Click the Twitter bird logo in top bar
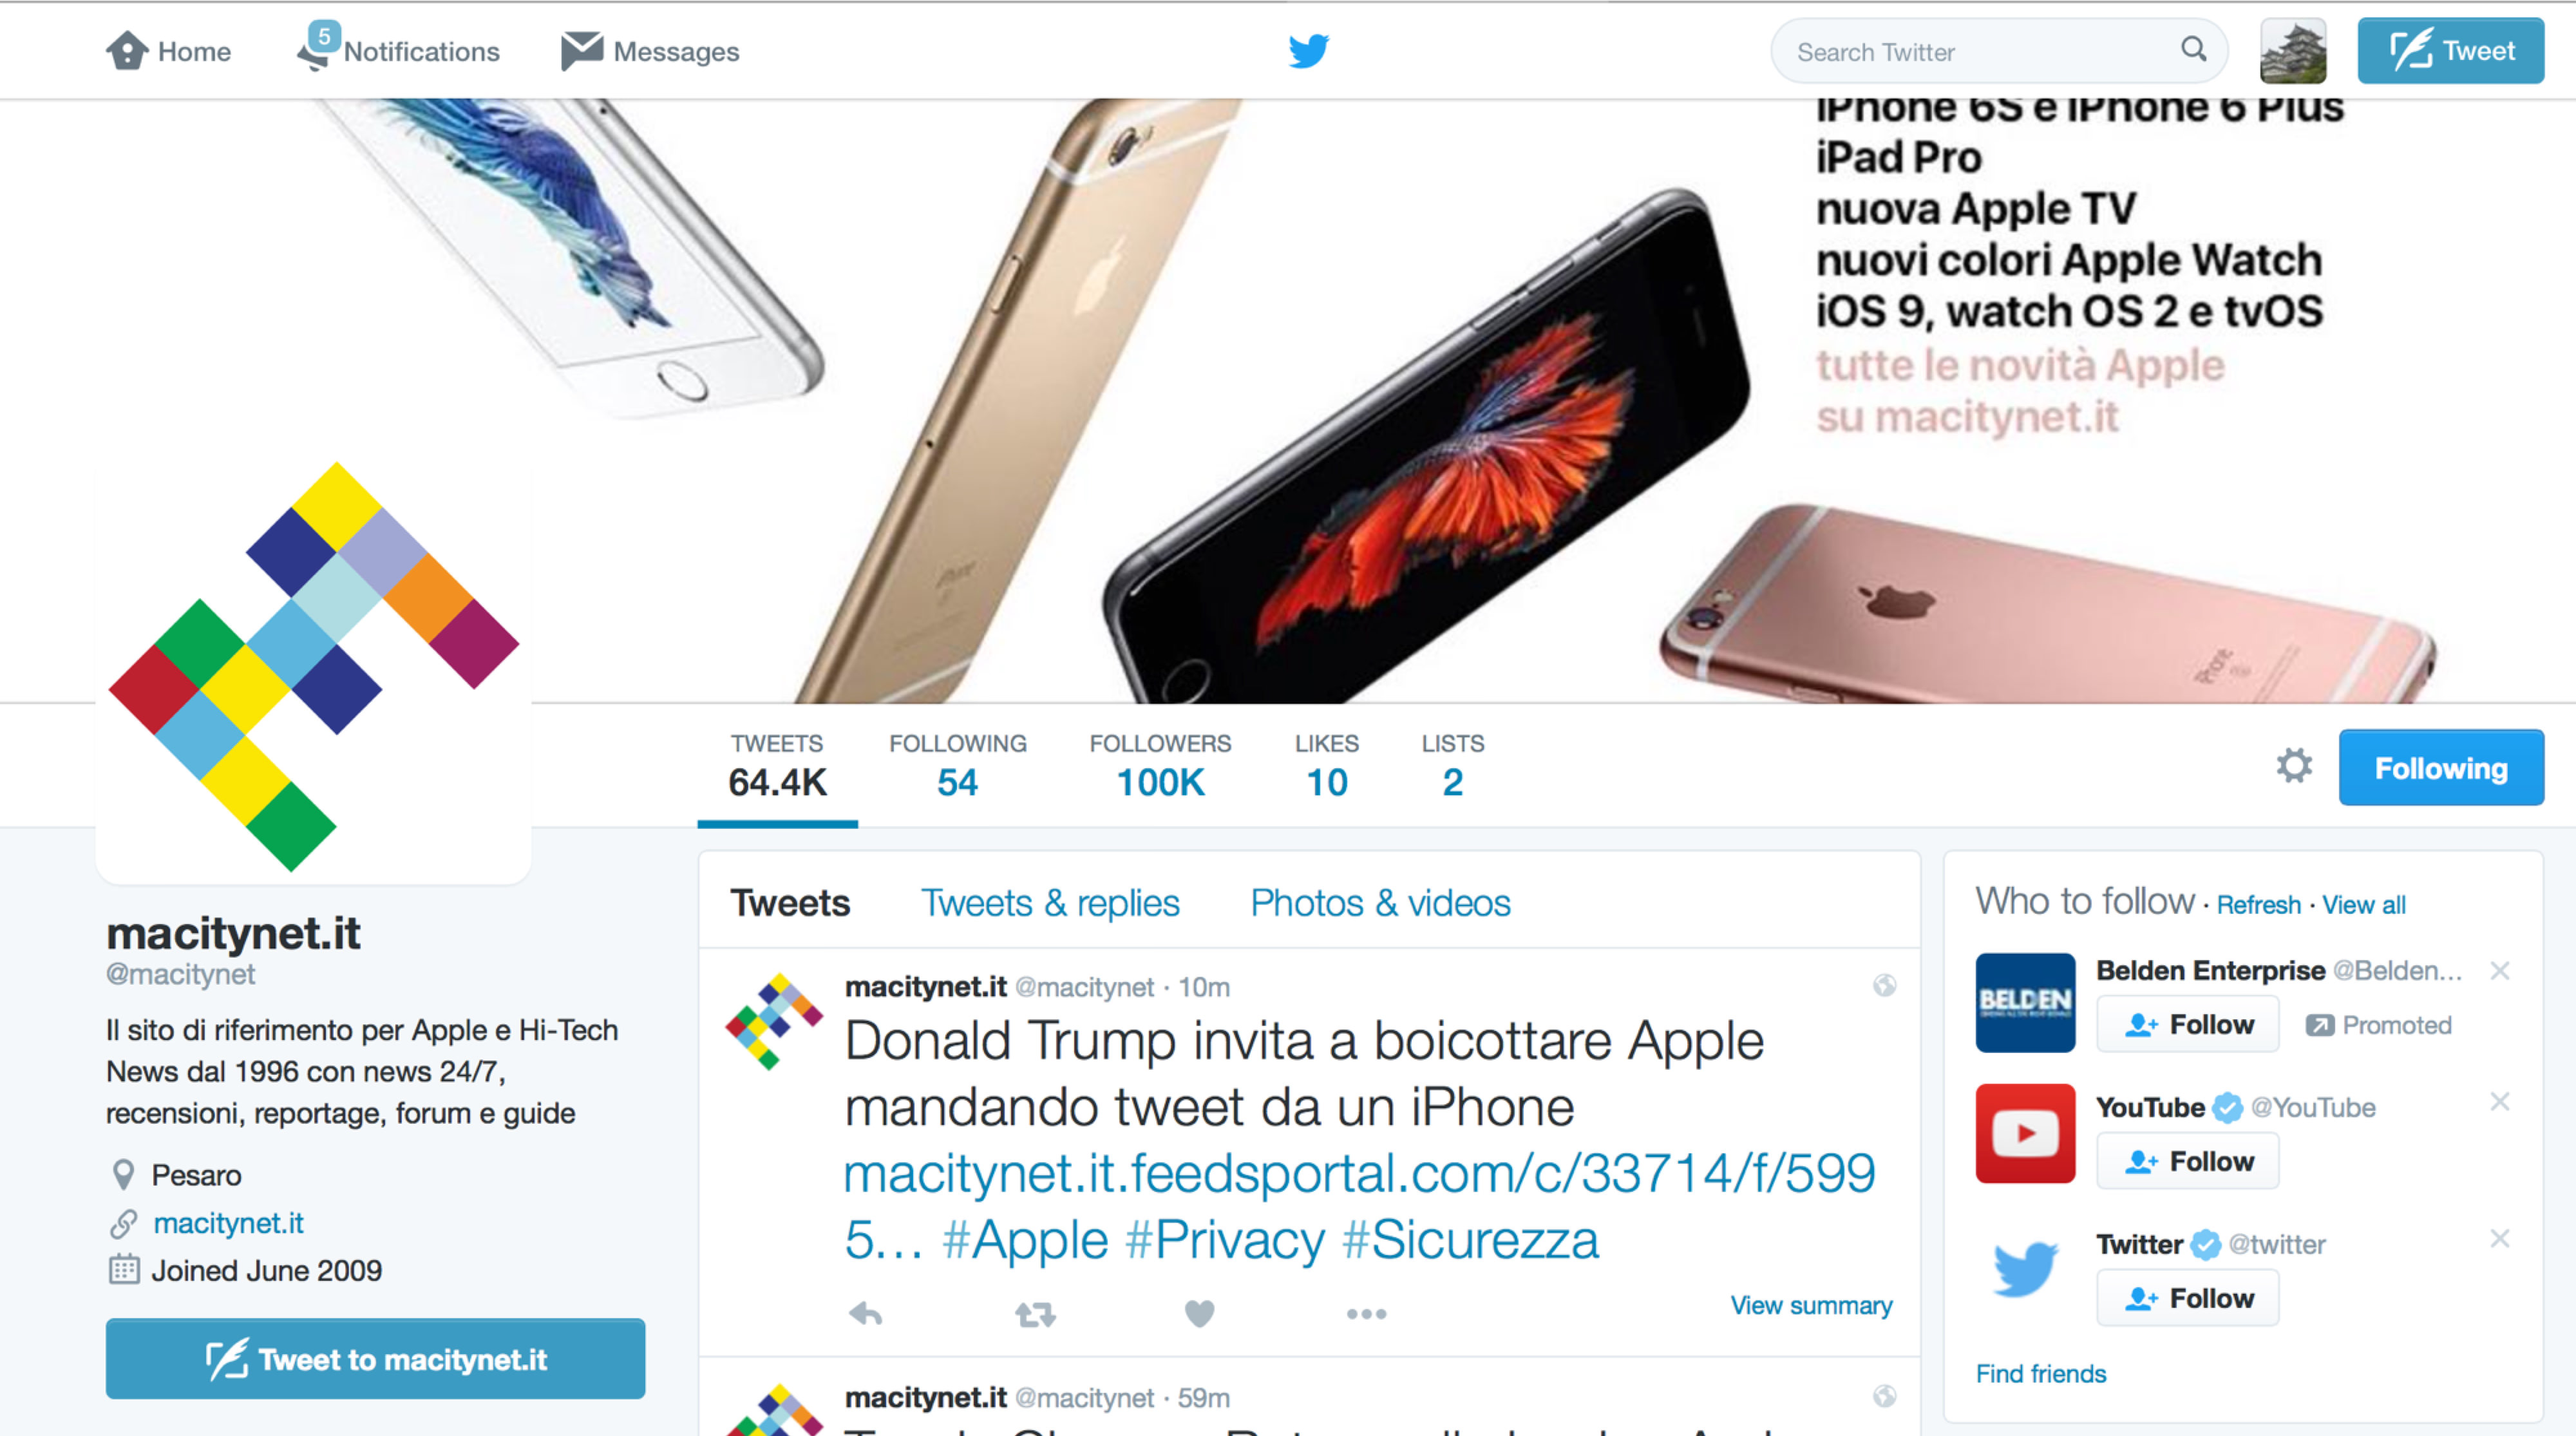 [x=1308, y=51]
